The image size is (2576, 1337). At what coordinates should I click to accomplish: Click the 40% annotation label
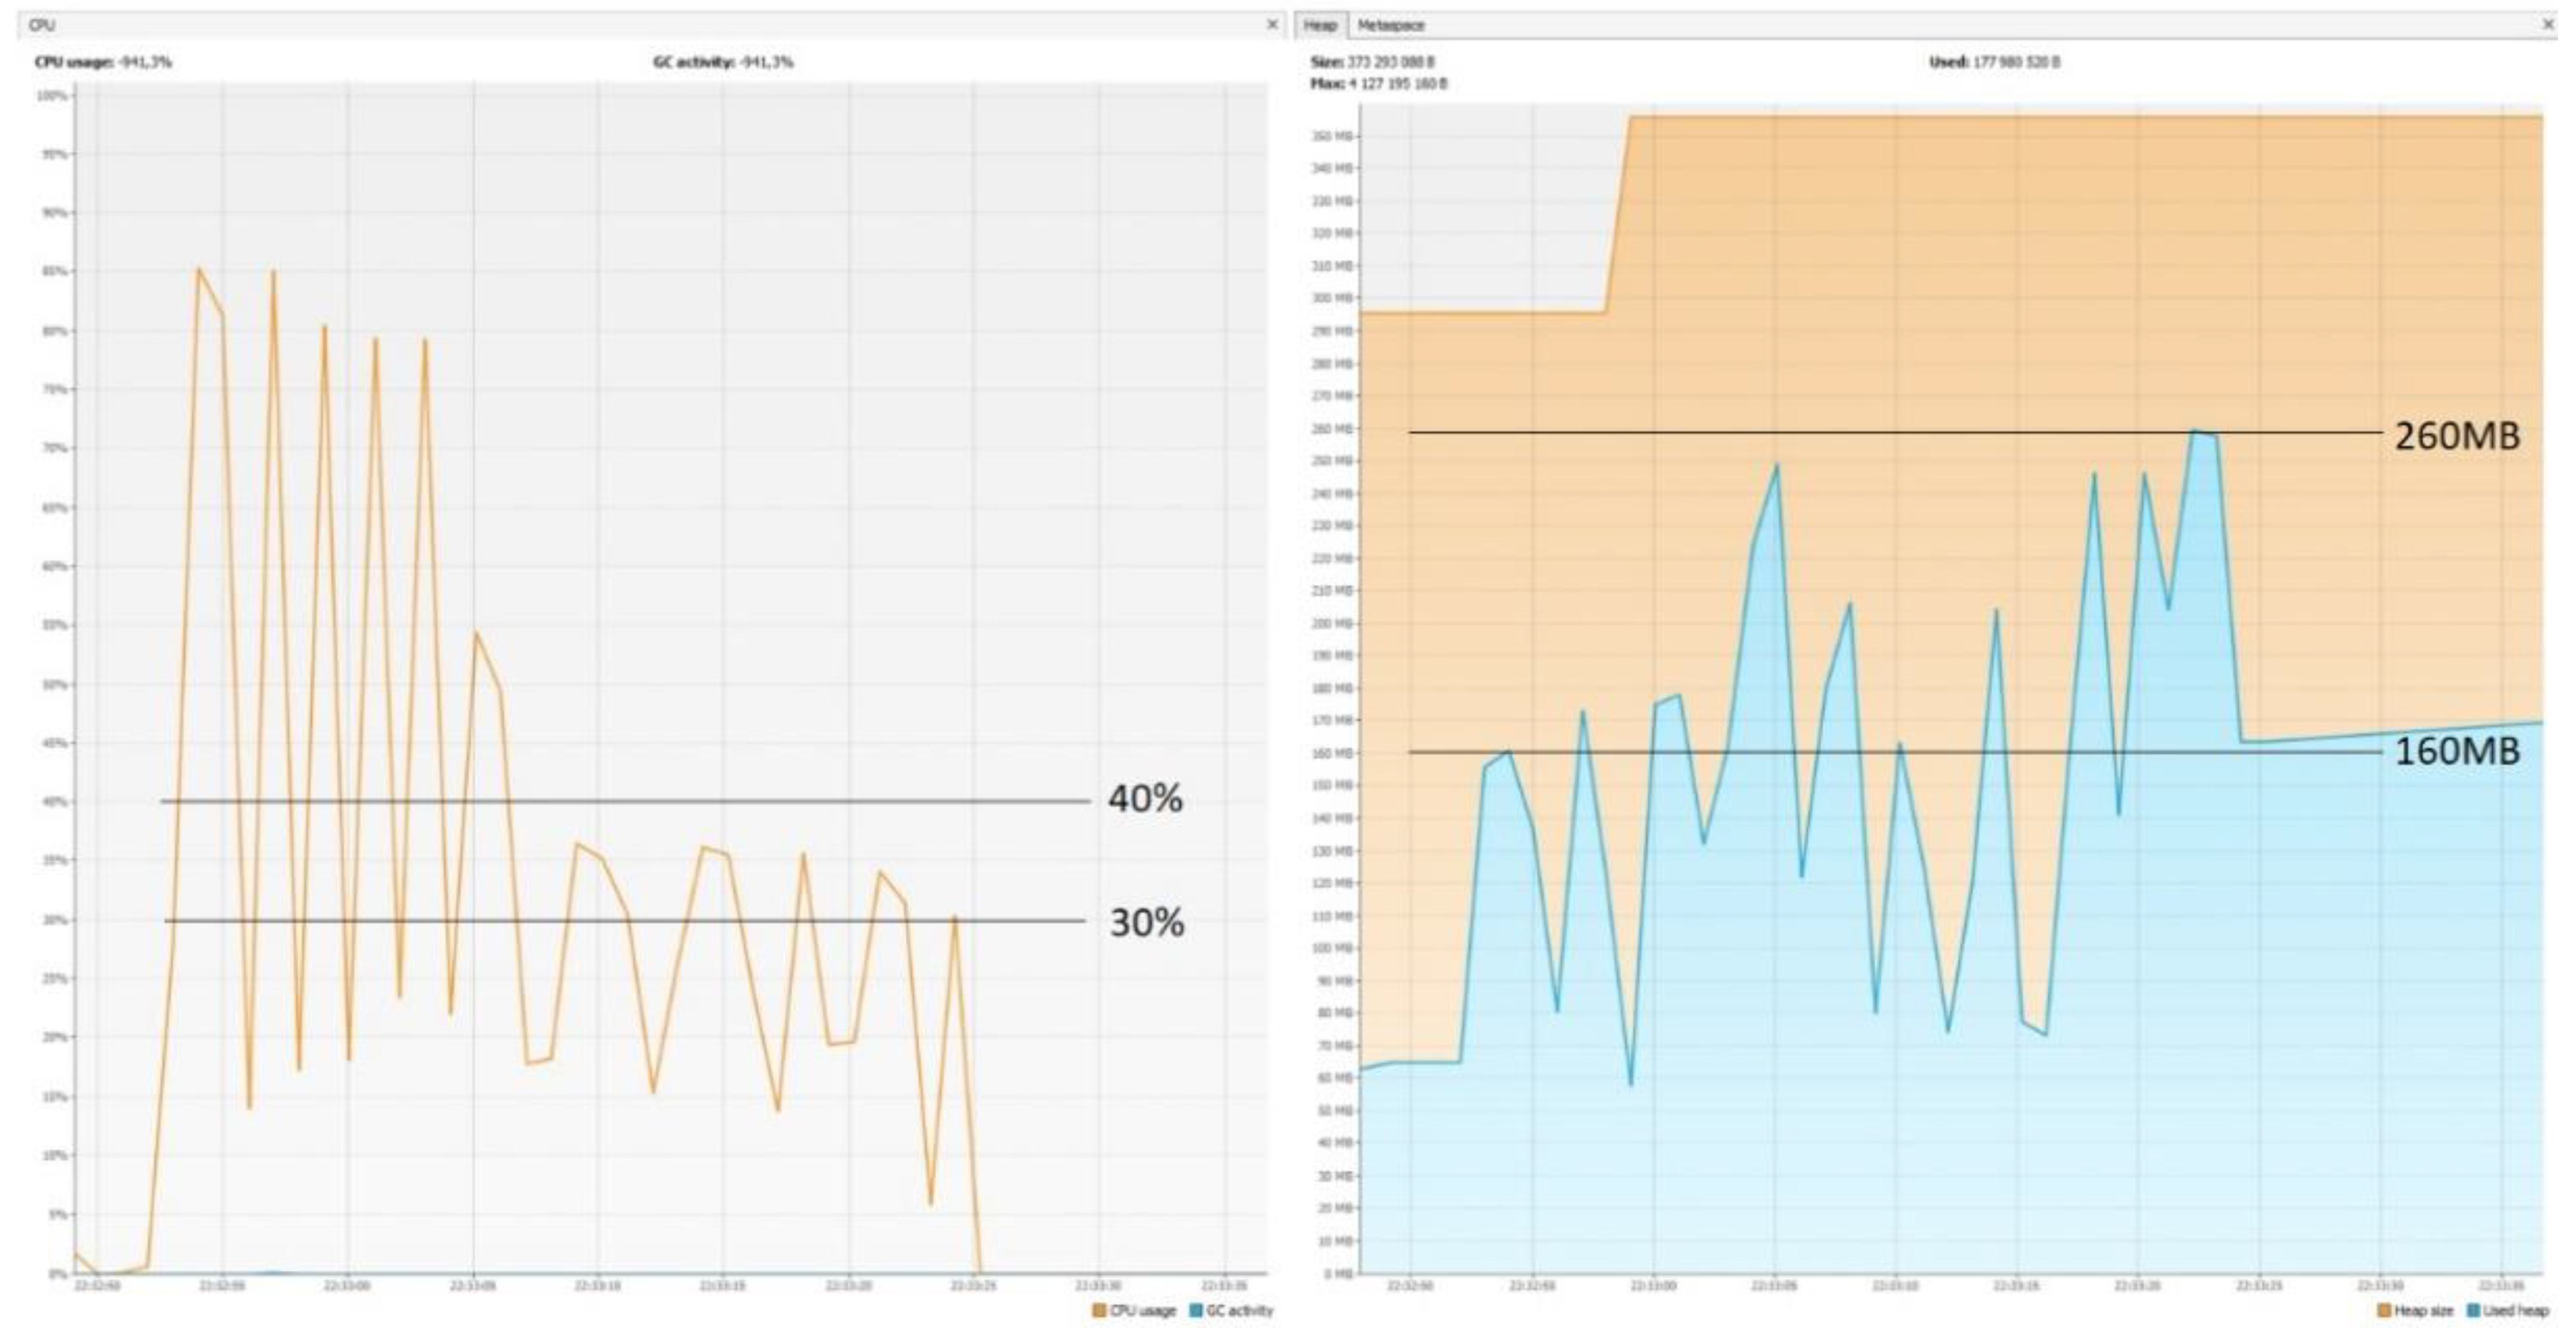1145,798
